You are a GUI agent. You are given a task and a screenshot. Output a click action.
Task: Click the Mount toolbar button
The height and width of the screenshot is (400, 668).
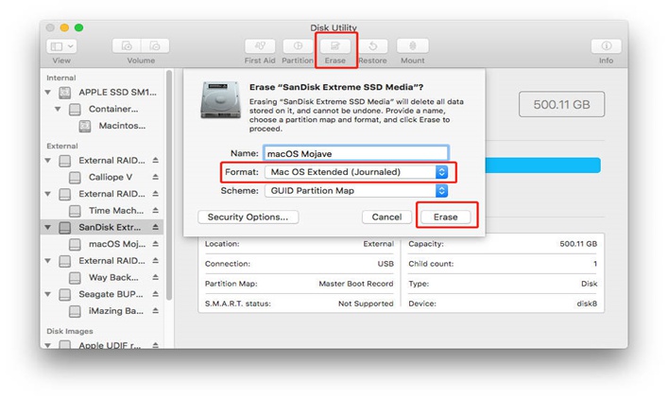(x=412, y=46)
